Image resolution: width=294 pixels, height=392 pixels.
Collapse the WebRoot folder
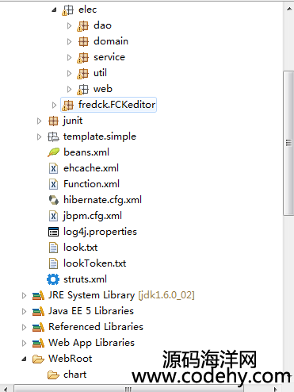tap(24, 359)
